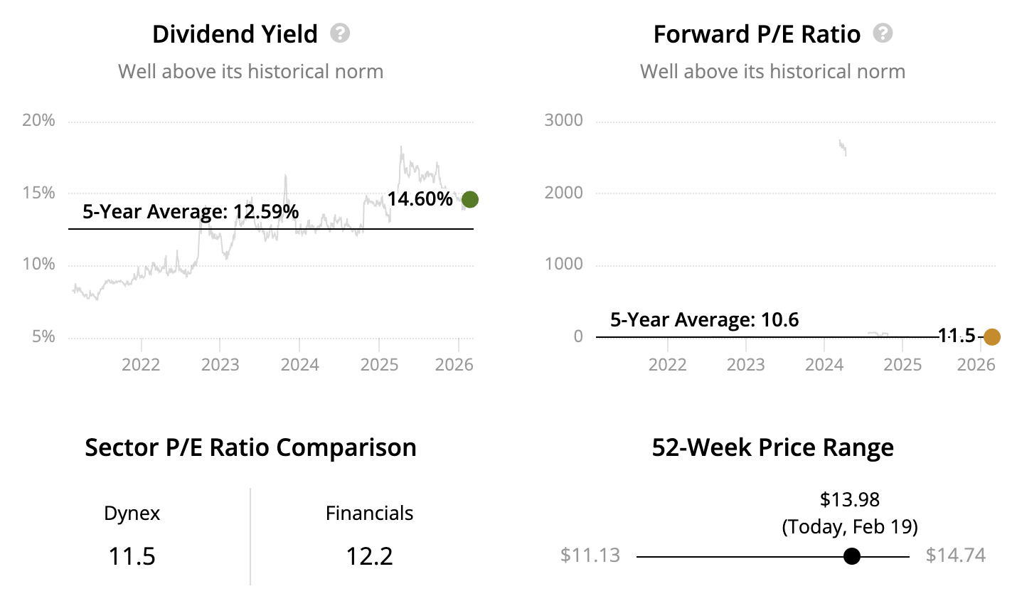1017x606 pixels.
Task: Click the 52-Week Price Range heading
Action: coord(772,448)
